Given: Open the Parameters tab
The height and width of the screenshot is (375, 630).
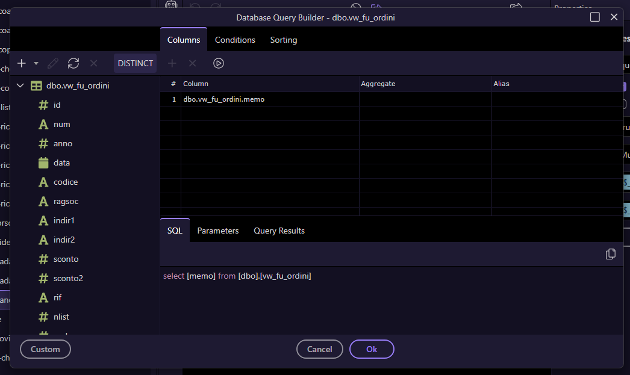Looking at the screenshot, I should pos(217,231).
